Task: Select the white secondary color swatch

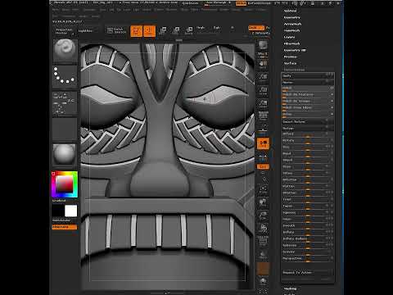Action: [x=70, y=211]
